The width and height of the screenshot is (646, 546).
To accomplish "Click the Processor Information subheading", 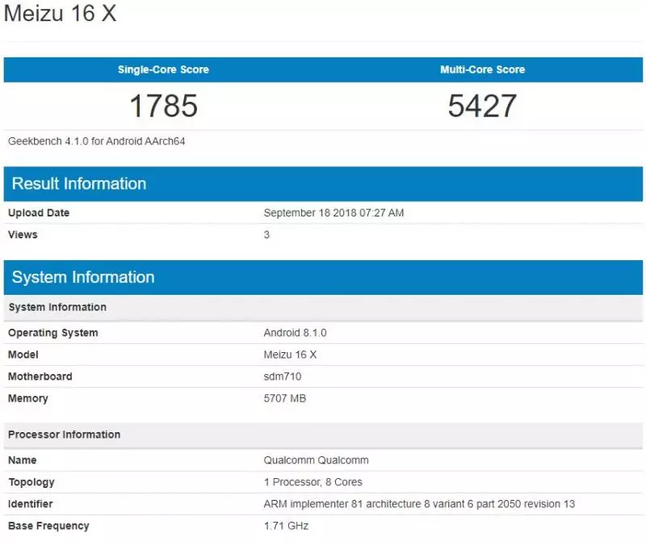I will pyautogui.click(x=323, y=435).
